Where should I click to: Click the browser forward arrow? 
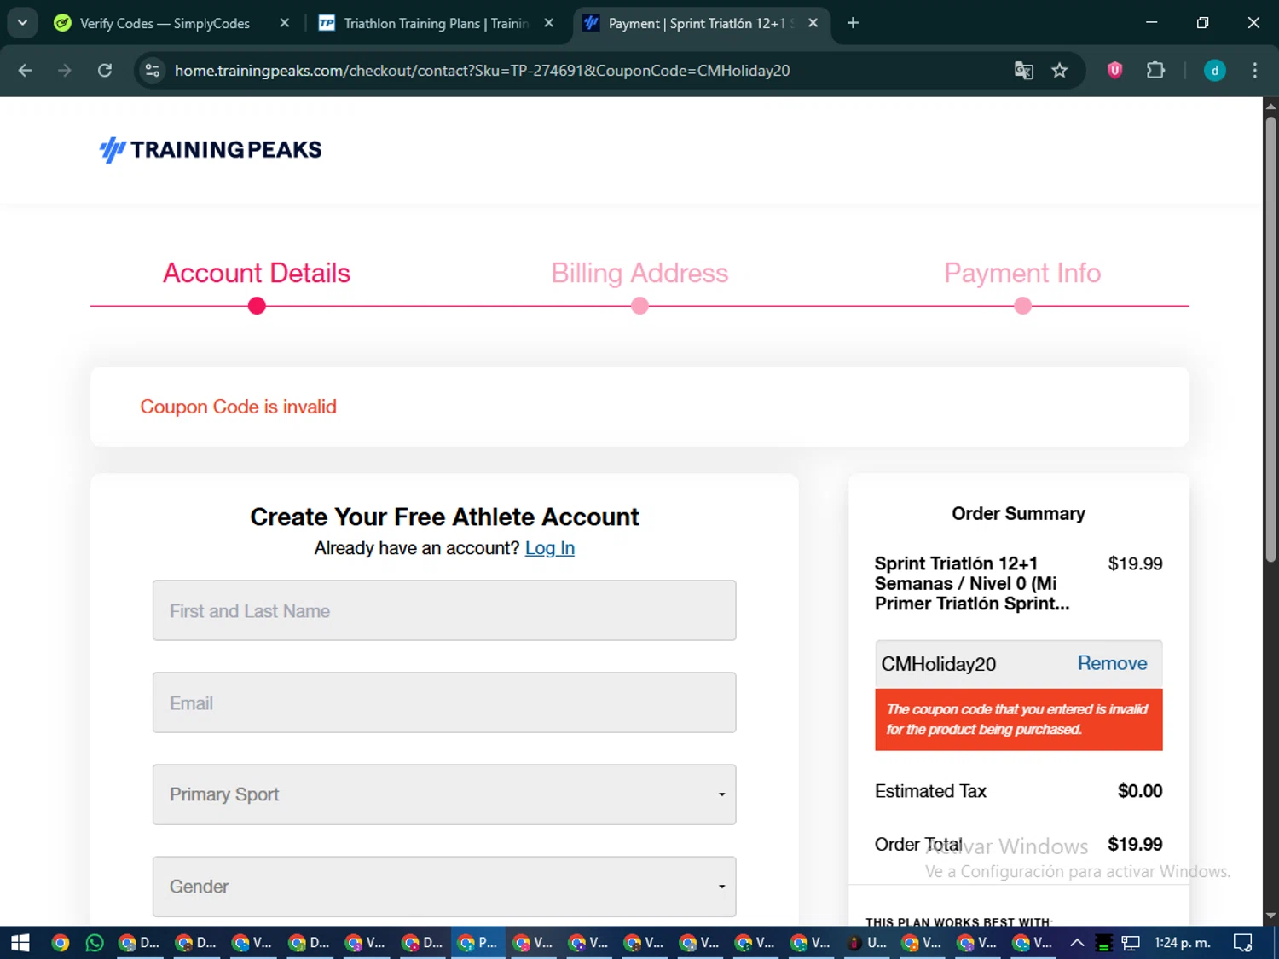tap(65, 71)
